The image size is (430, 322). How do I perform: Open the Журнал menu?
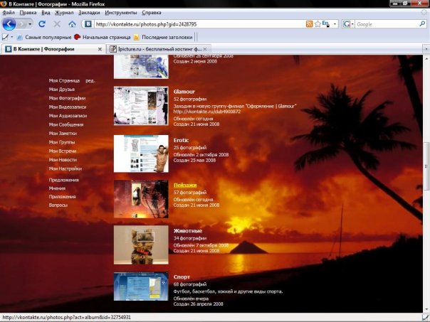pos(64,13)
